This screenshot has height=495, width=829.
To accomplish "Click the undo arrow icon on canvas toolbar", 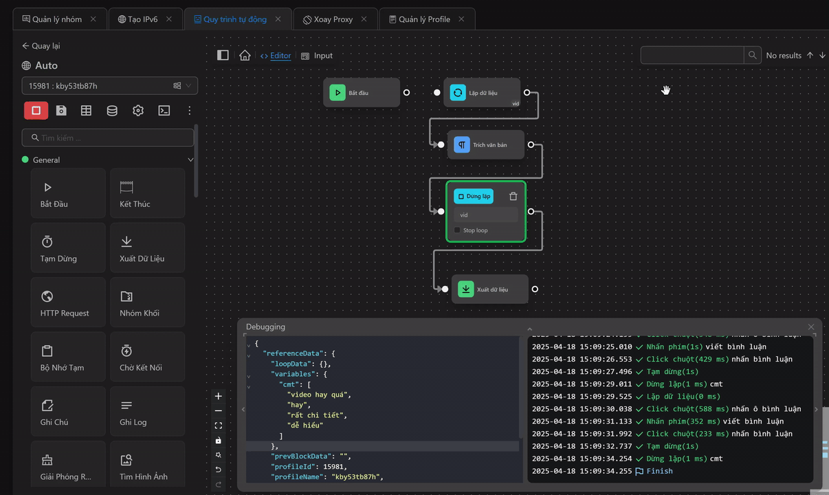I will tap(218, 470).
